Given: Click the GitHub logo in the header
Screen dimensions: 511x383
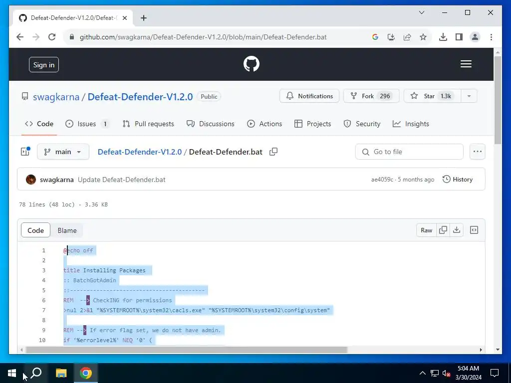Looking at the screenshot, I should coord(252,64).
